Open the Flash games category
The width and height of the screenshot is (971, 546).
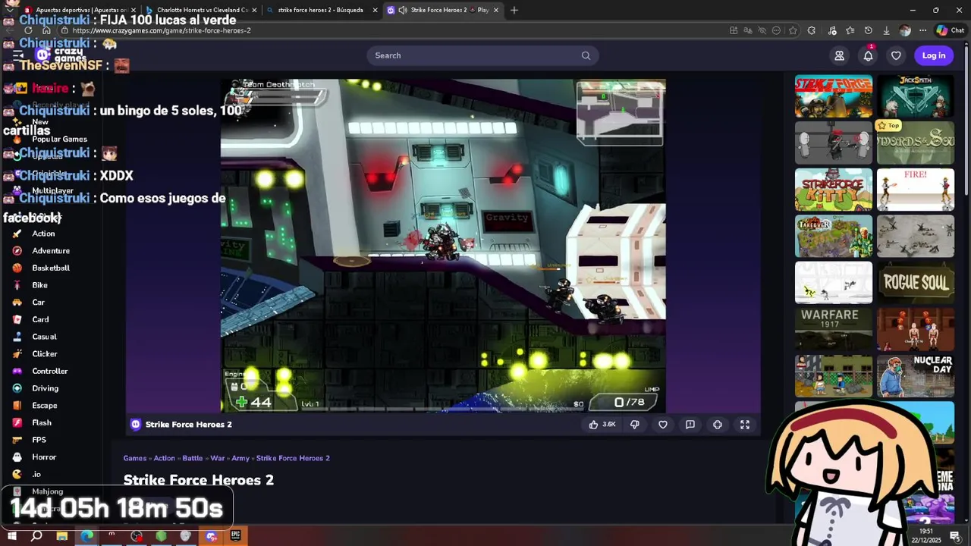pyautogui.click(x=42, y=422)
